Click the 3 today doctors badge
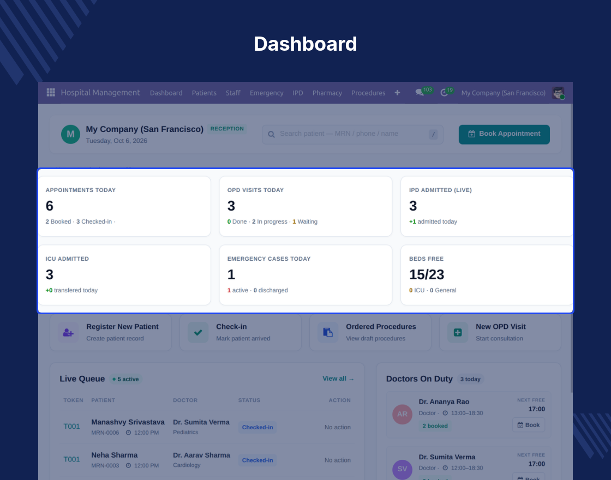Image resolution: width=611 pixels, height=480 pixels. 470,379
